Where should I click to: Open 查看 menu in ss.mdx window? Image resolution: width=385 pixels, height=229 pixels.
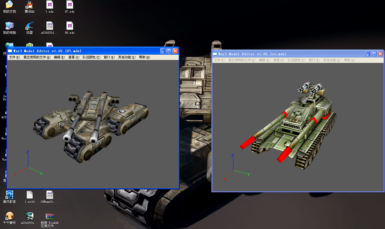(279, 60)
